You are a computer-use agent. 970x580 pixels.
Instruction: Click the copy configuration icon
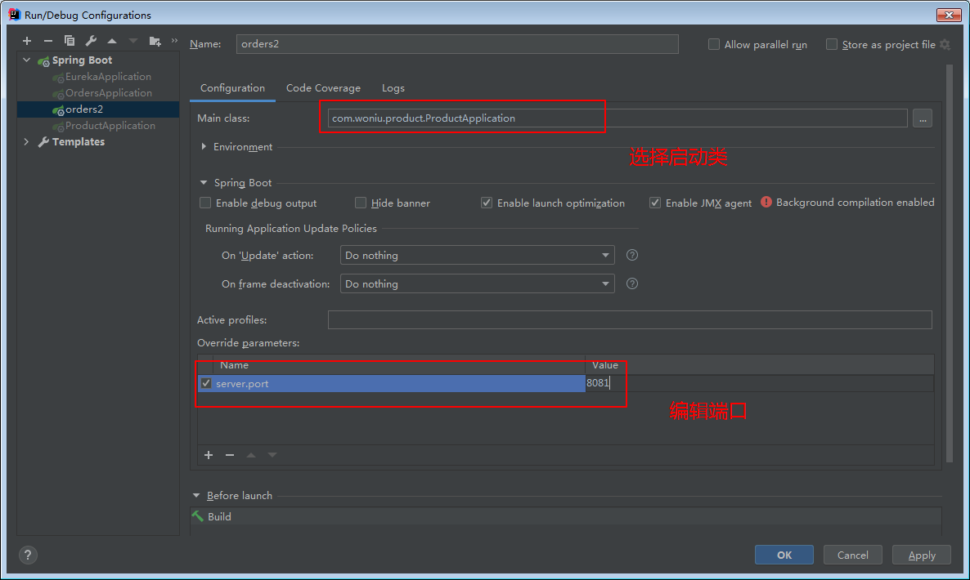pos(70,41)
